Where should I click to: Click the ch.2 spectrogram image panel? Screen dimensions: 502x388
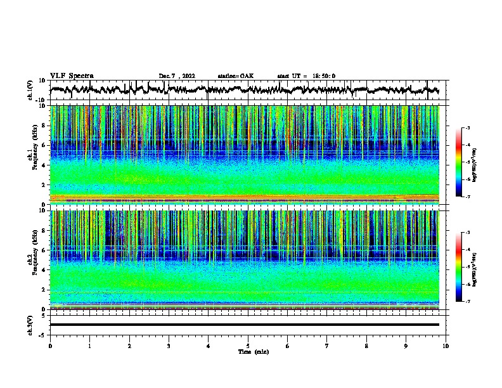(x=245, y=260)
